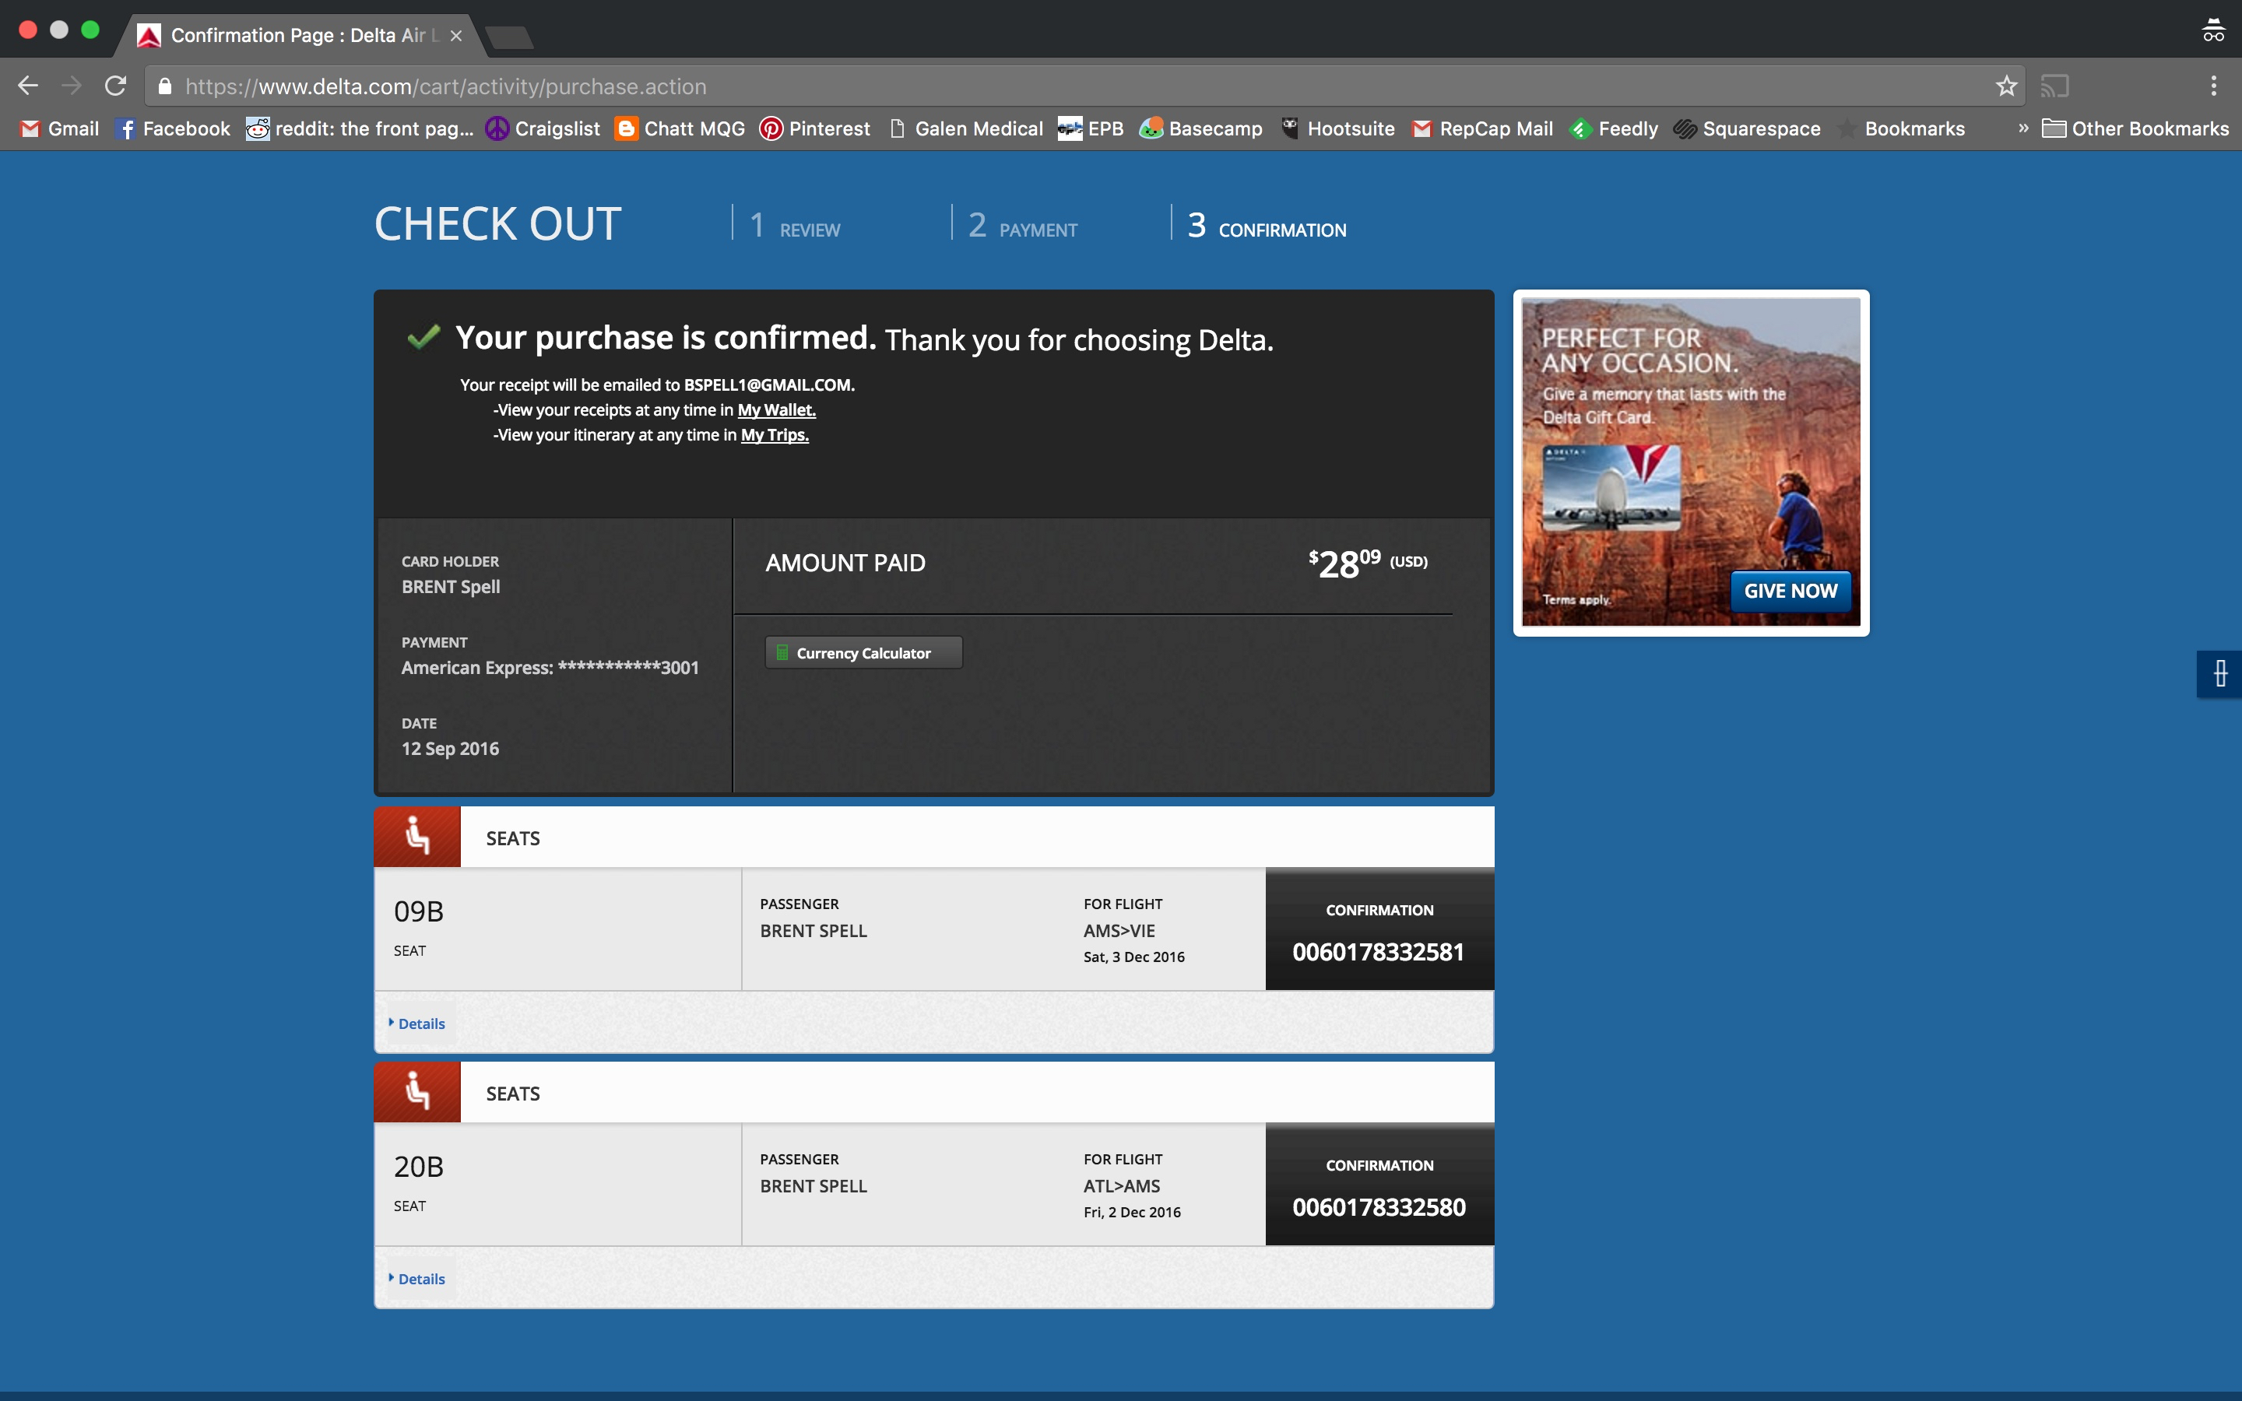This screenshot has height=1401, width=2242.
Task: Open the Pinterest bookmark
Action: [x=815, y=128]
